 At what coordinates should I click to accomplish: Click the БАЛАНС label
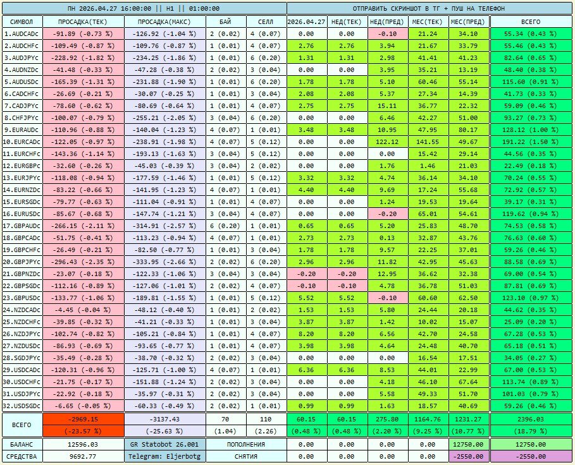click(22, 445)
